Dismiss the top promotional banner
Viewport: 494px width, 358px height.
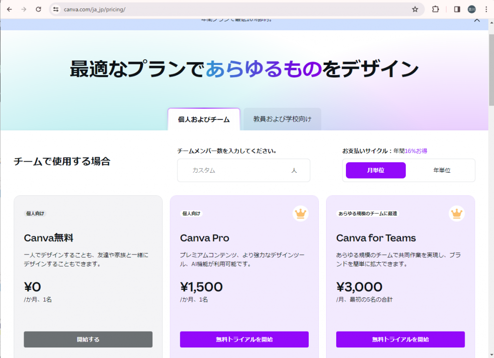[x=477, y=20]
